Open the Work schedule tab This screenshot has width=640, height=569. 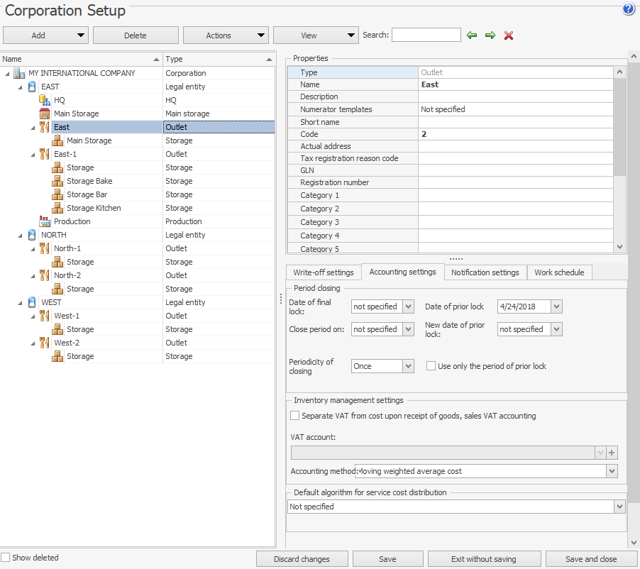(559, 272)
